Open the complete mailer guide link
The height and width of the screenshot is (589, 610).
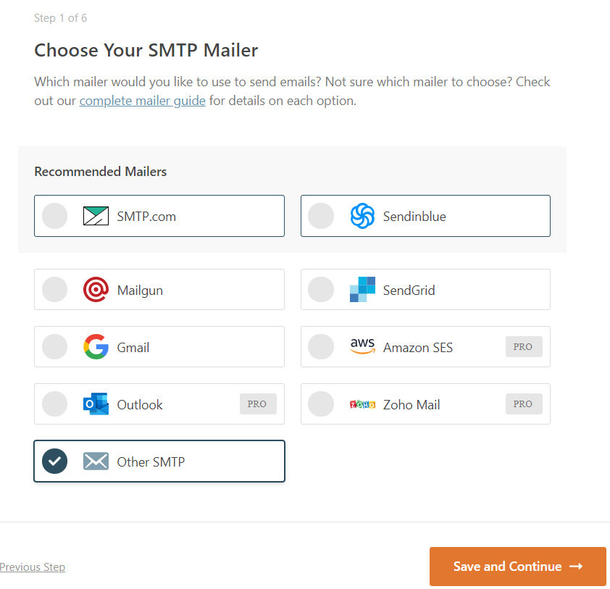(x=143, y=101)
